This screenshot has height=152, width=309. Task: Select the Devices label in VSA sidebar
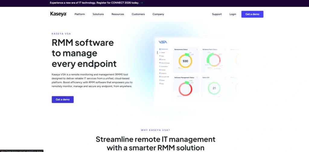[x=163, y=60]
